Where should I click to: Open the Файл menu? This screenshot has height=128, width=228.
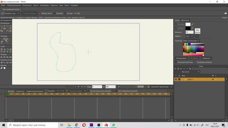[3, 5]
